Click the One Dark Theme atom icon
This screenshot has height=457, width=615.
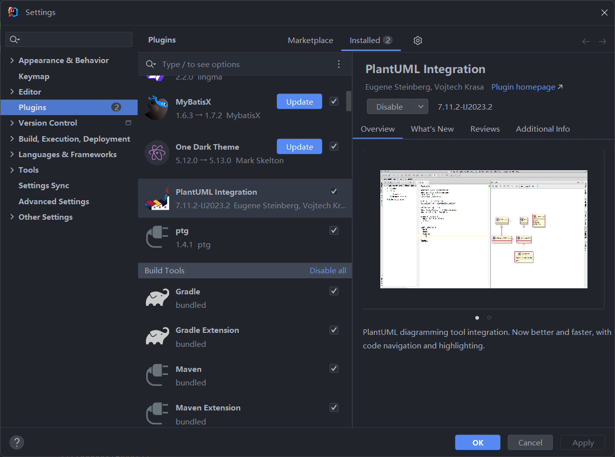tap(157, 153)
